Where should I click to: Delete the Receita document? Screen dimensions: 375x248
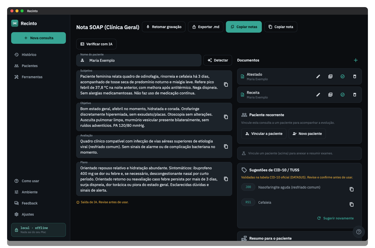point(355,95)
